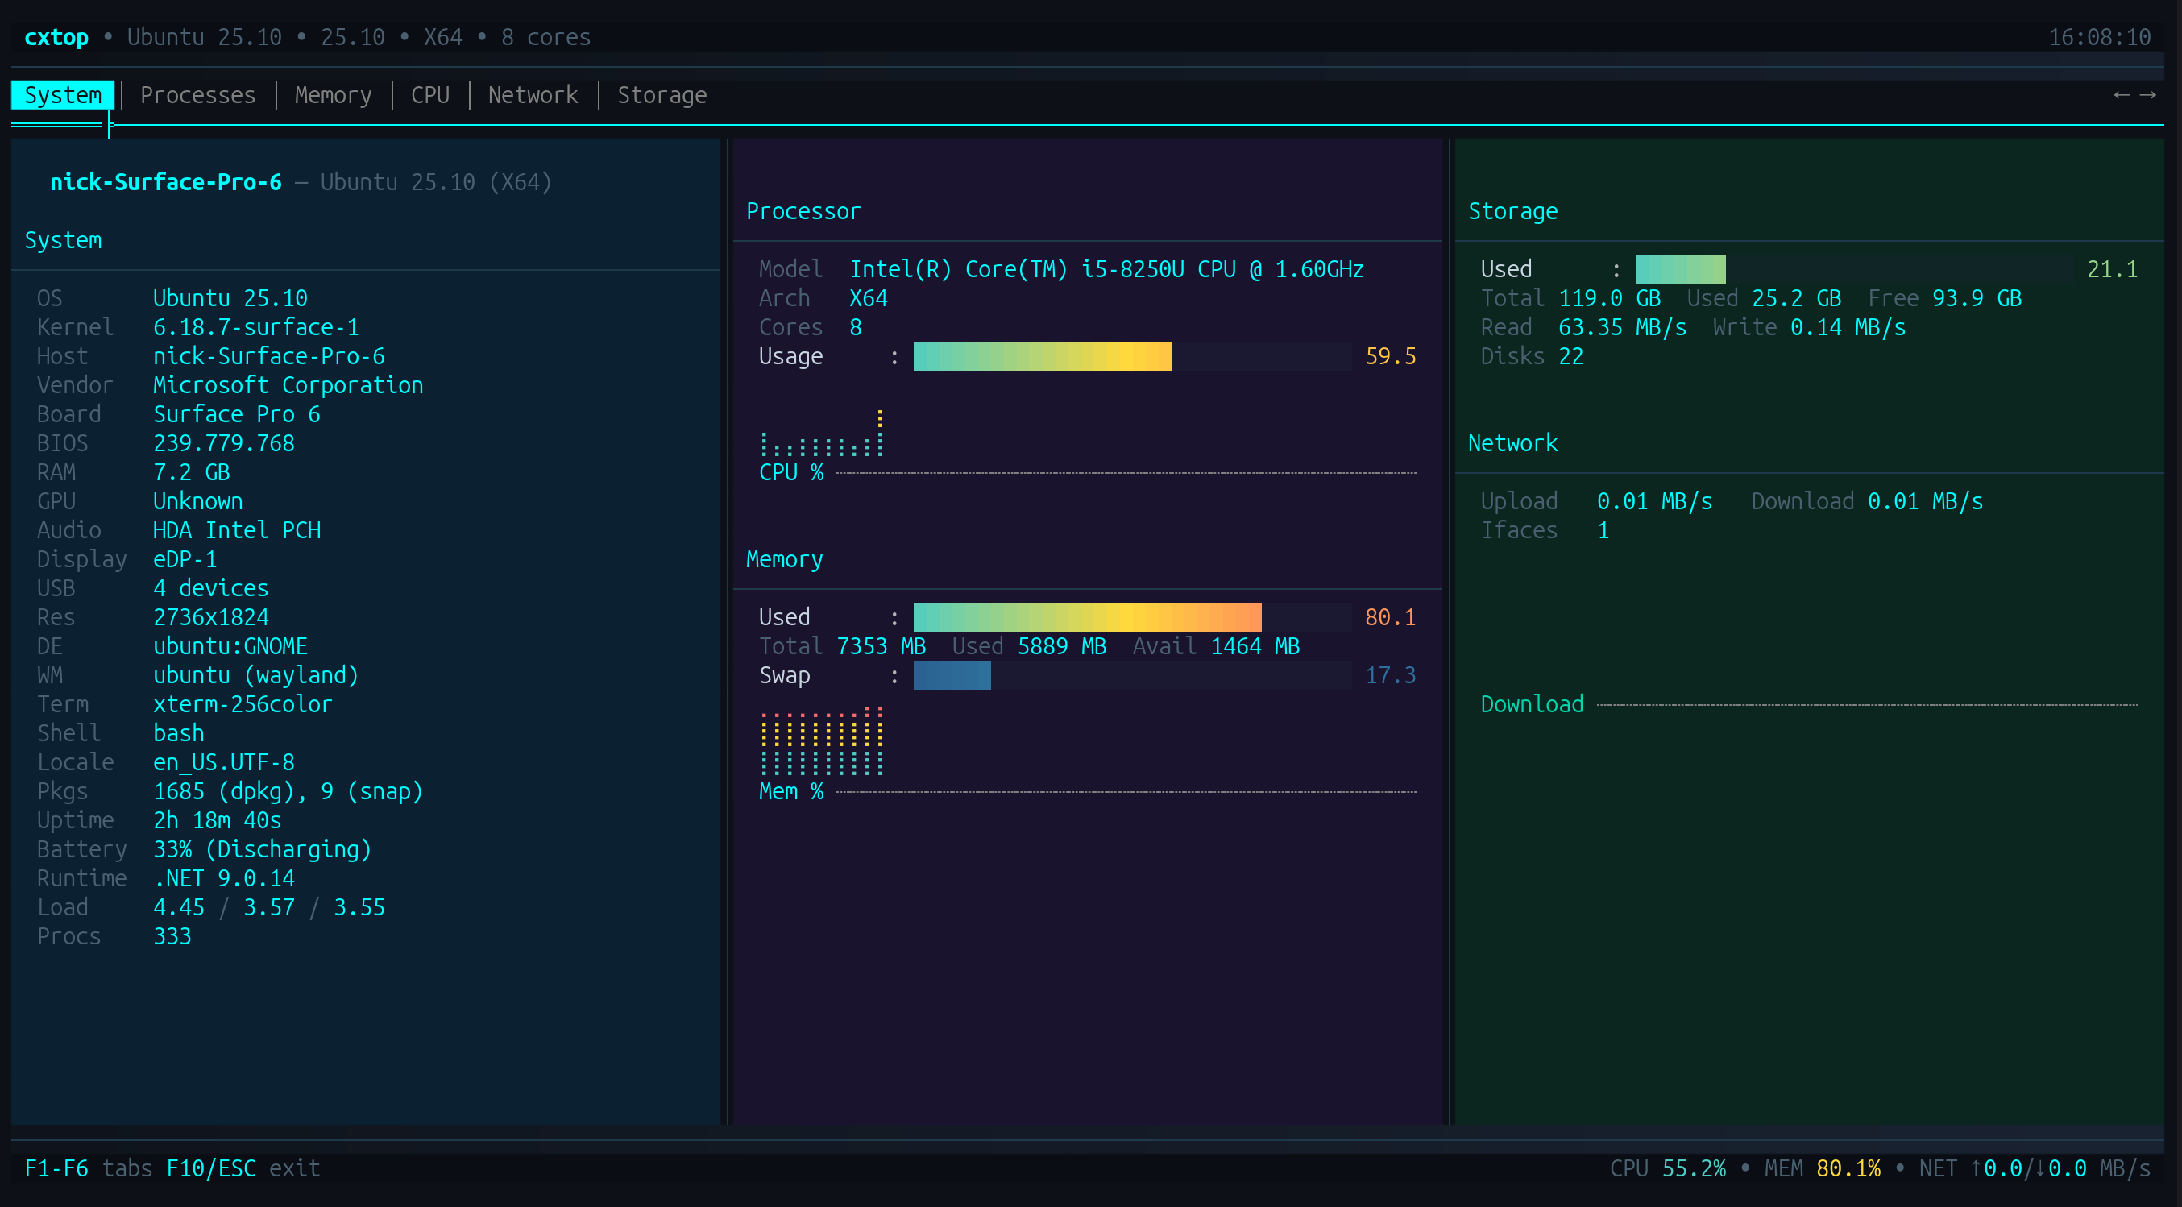
Task: Open the Storage tab
Action: pyautogui.click(x=662, y=95)
